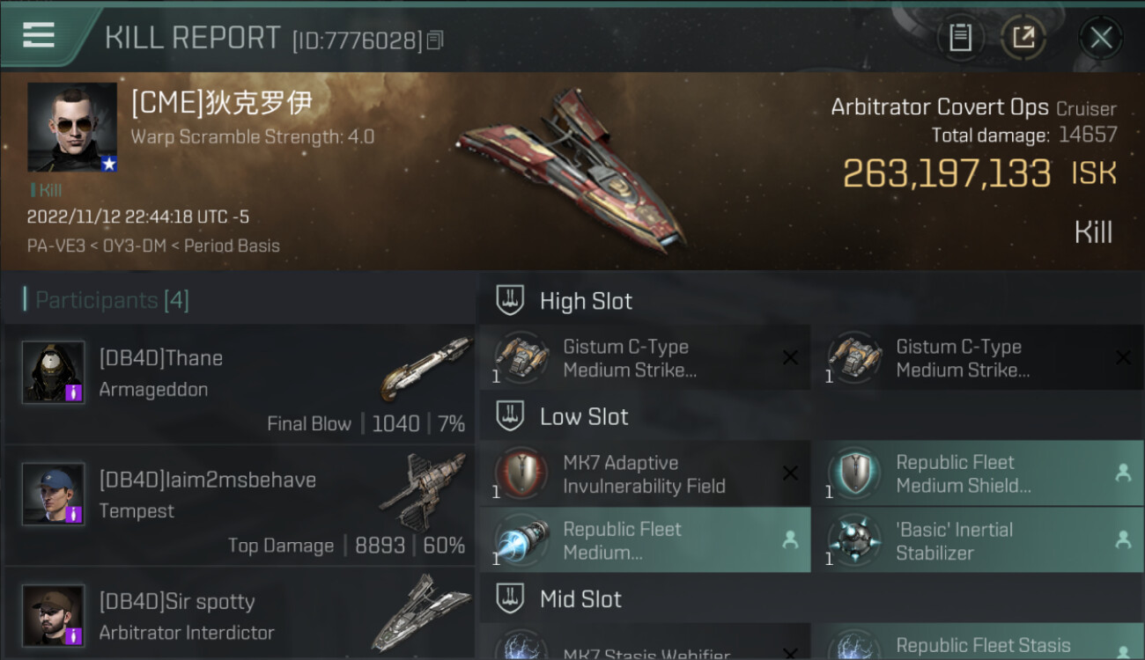Viewport: 1145px width, 660px height.
Task: Copy the kill report ID
Action: (x=435, y=40)
